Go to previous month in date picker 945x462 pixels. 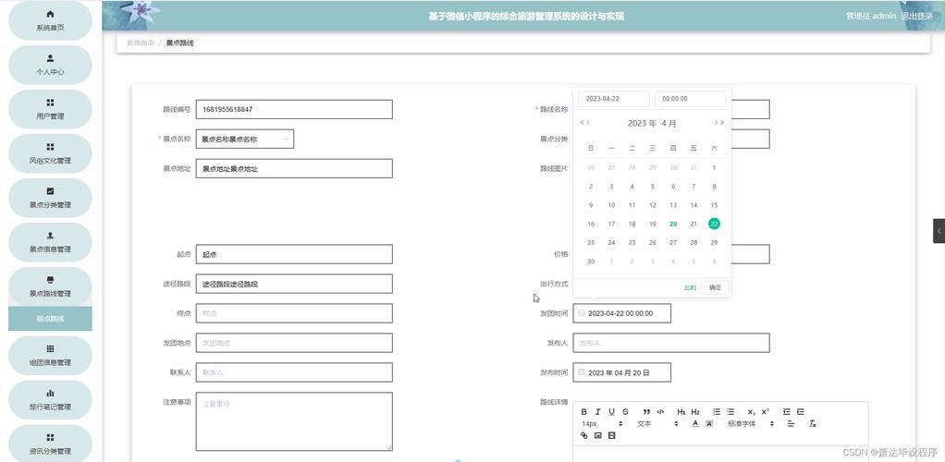pos(588,123)
